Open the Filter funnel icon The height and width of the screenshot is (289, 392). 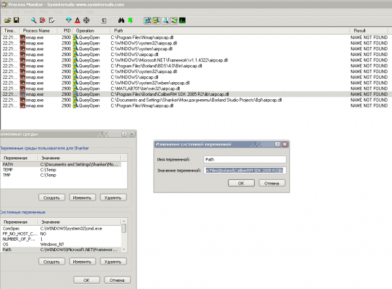coord(69,20)
